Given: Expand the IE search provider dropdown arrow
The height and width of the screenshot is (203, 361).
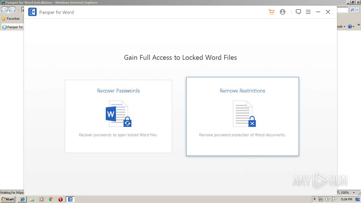Looking at the screenshot, I should (x=358, y=10).
